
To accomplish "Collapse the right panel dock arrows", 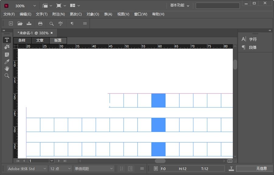I will click(x=270, y=30).
